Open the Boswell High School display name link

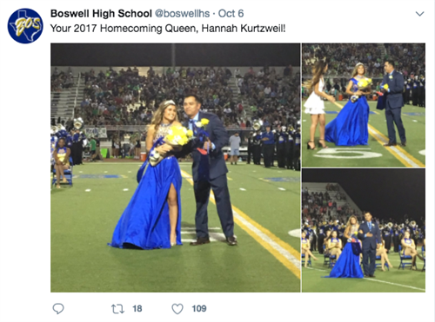pos(101,14)
